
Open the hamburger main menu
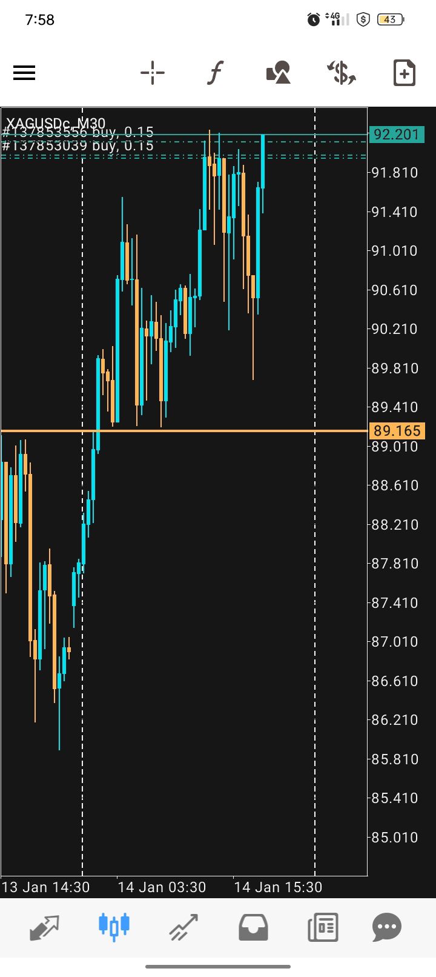[x=24, y=73]
